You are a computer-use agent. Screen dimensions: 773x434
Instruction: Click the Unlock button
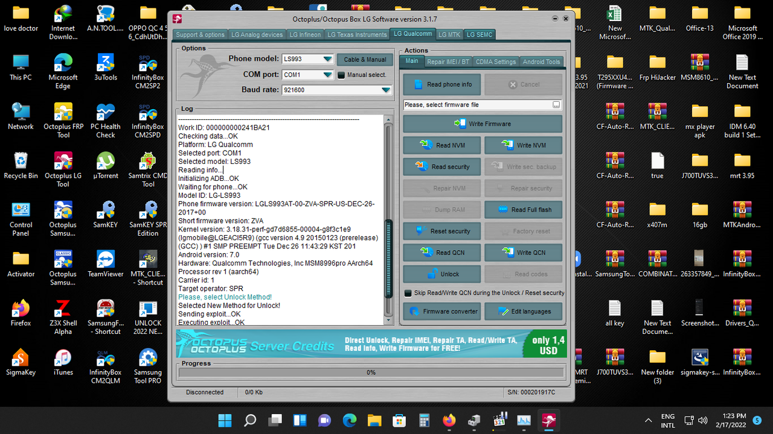coord(442,274)
